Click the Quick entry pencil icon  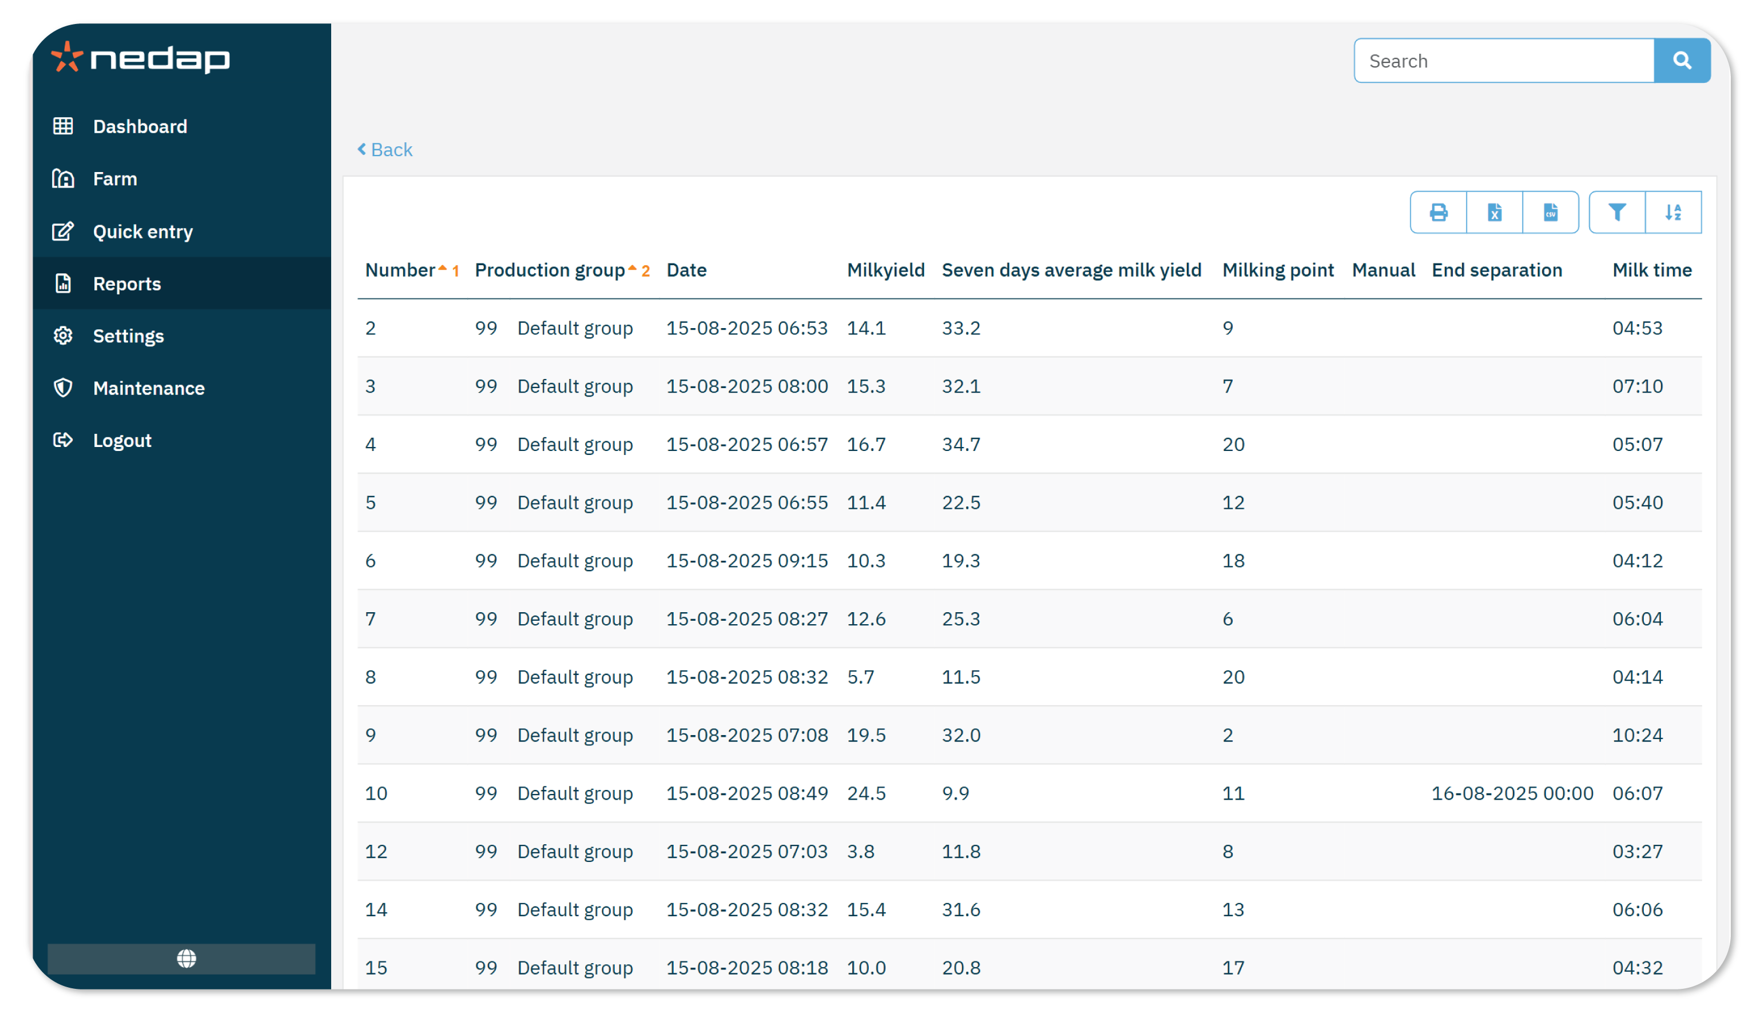click(63, 231)
